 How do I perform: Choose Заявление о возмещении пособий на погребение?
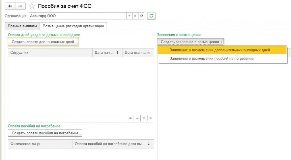(x=211, y=58)
